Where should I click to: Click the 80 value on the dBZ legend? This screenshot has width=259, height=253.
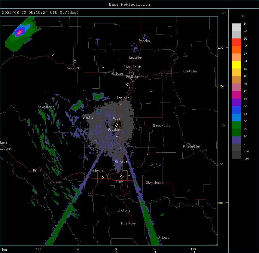245,24
